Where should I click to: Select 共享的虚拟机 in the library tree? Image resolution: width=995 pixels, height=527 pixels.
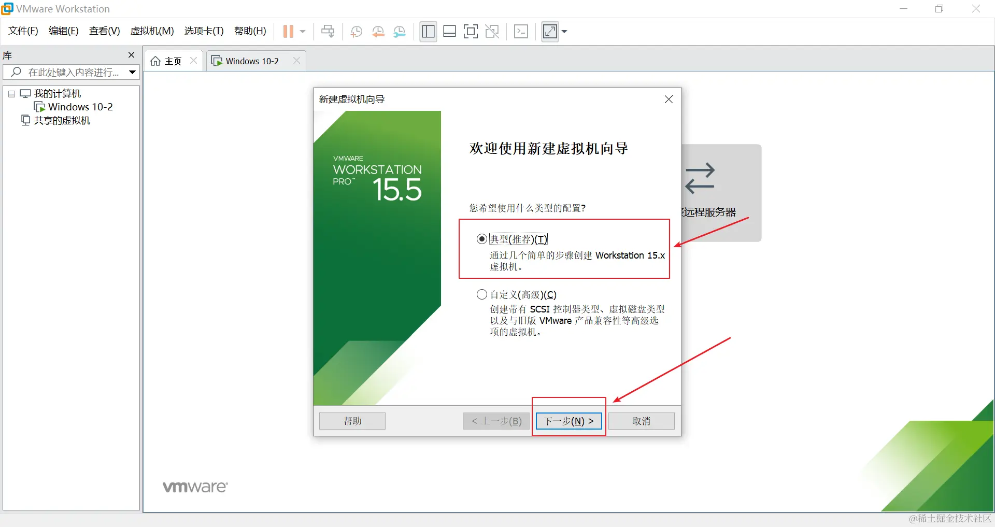pyautogui.click(x=62, y=120)
